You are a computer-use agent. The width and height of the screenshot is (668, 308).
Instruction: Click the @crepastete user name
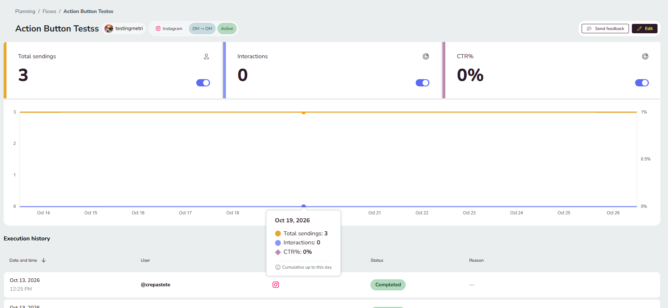pos(155,285)
